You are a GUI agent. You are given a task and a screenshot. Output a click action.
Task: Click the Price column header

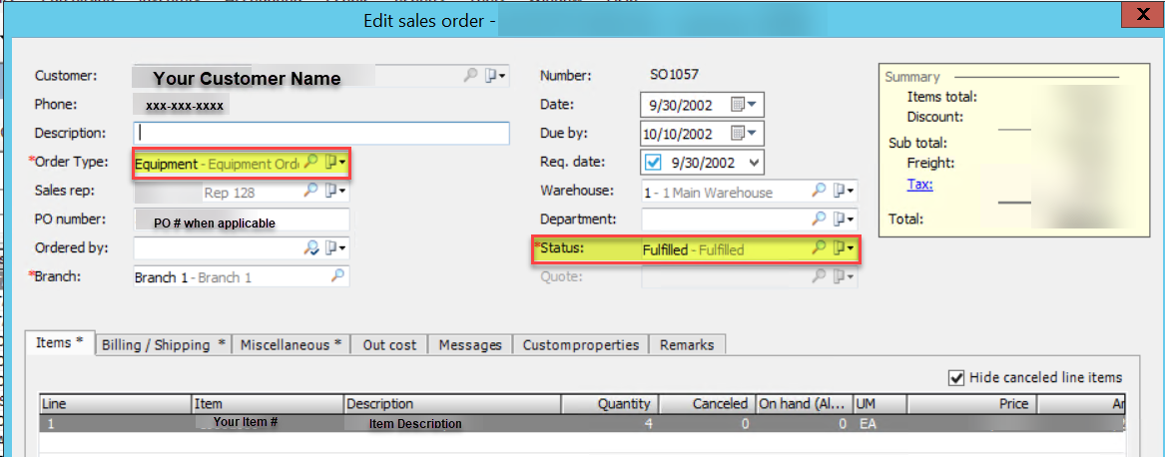(971, 403)
